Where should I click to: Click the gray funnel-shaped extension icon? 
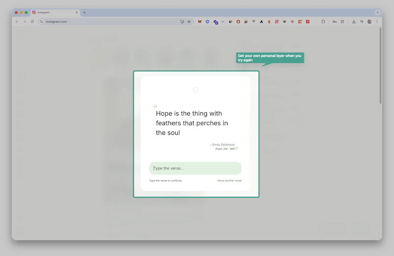(x=254, y=22)
